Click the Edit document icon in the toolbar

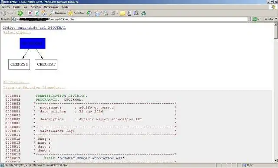point(113,13)
